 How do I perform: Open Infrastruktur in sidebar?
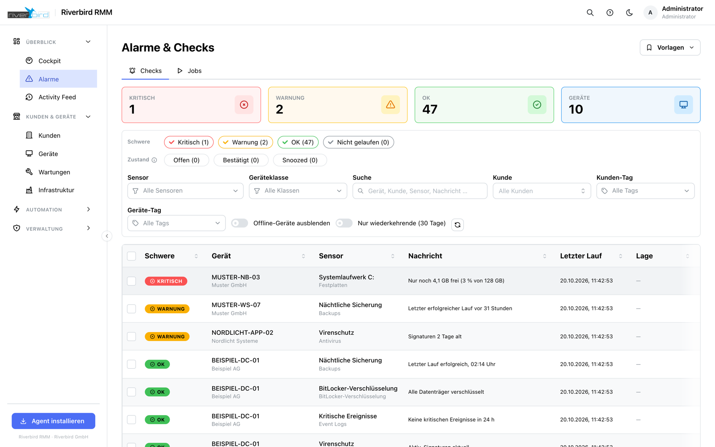point(58,190)
